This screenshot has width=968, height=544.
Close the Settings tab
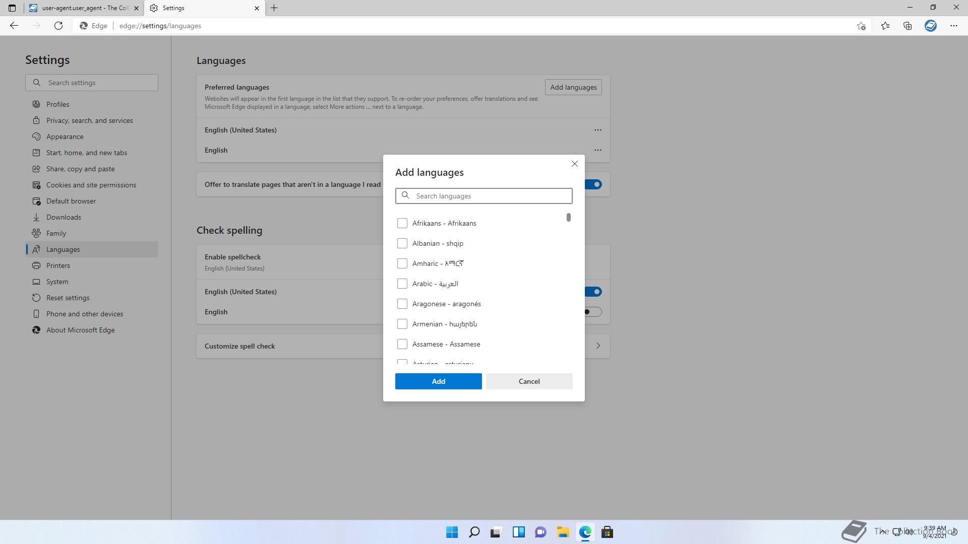257,8
